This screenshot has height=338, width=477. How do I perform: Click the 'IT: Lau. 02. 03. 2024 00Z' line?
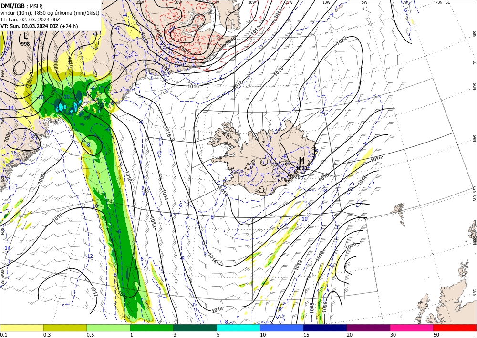click(30, 20)
